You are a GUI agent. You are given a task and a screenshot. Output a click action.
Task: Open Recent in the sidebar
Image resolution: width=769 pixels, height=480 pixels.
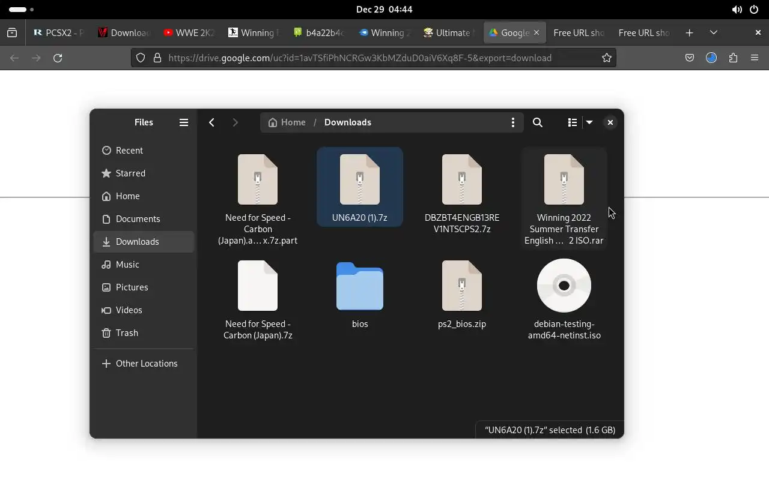[144, 151]
